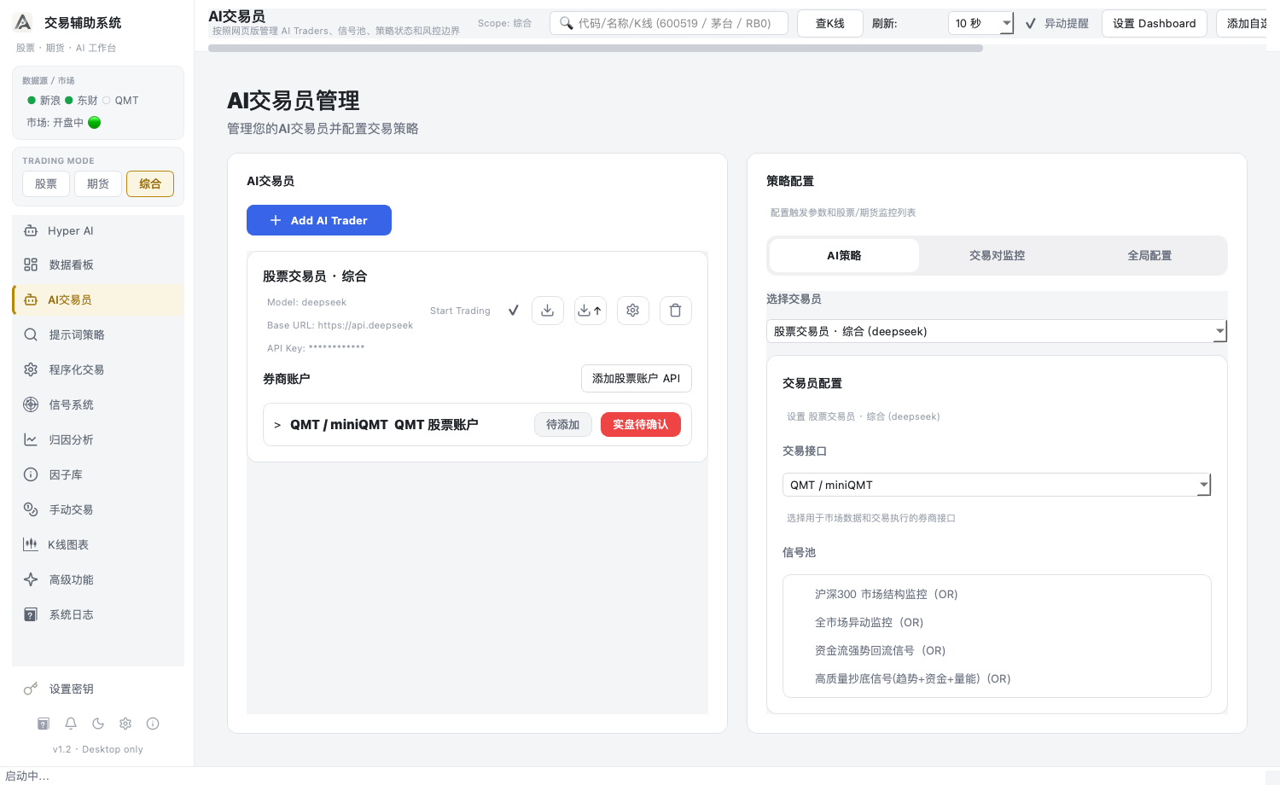Open the about info icon at sidebar bottom
The image size is (1280, 785).
153,724
